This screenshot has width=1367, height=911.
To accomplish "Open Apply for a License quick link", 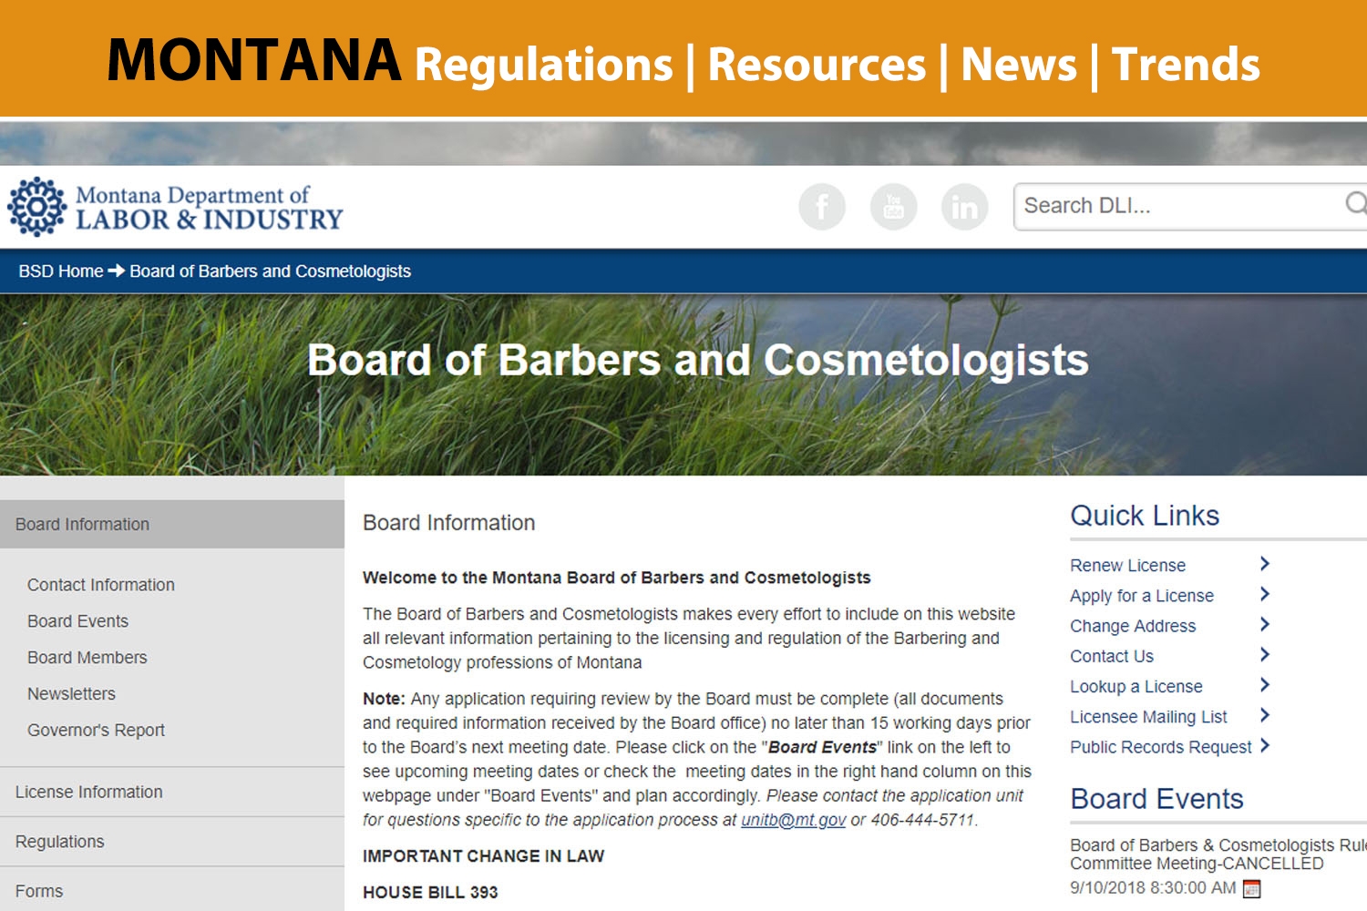I will 1142,596.
